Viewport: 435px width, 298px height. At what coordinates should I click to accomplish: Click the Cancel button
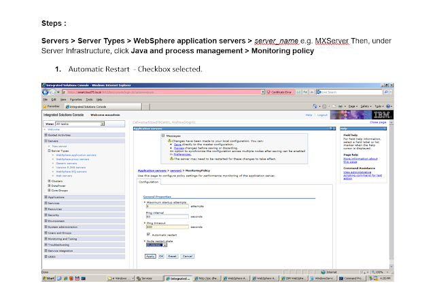[188, 256]
